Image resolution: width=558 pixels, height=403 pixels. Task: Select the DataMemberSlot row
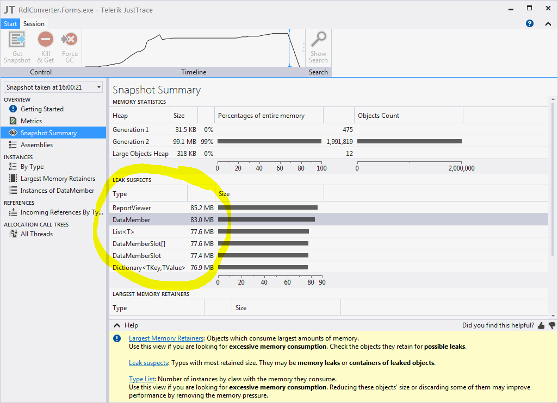click(x=329, y=255)
